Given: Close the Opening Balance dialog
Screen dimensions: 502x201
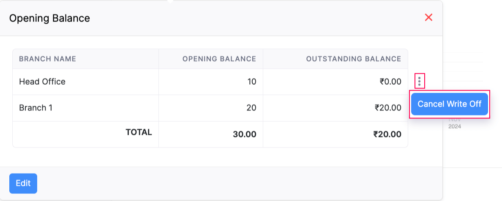Looking at the screenshot, I should [428, 17].
